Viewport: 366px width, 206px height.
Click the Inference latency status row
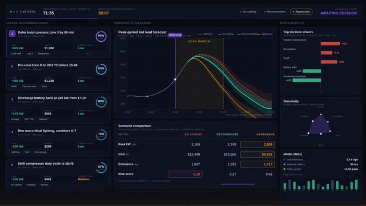320,164
